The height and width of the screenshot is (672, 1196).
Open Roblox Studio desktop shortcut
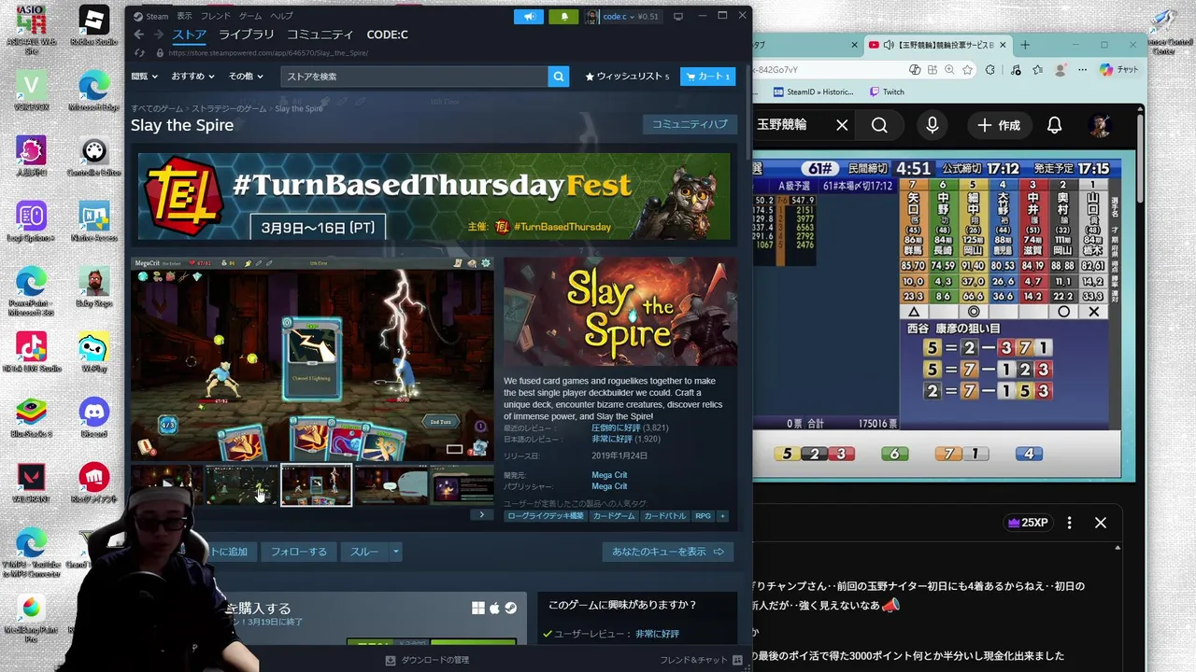pos(93,24)
